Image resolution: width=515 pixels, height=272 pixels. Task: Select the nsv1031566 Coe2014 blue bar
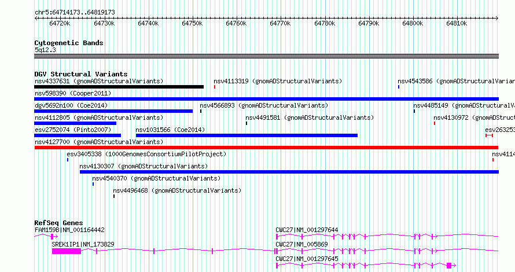(247, 135)
